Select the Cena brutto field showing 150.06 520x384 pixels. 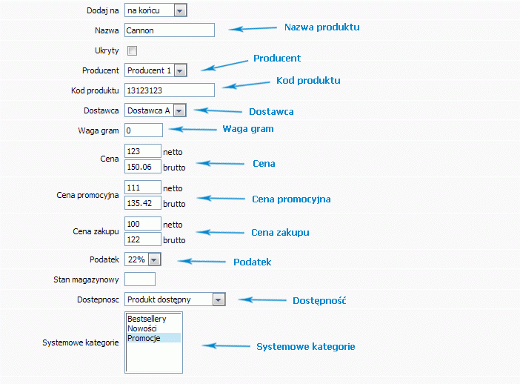coord(143,167)
